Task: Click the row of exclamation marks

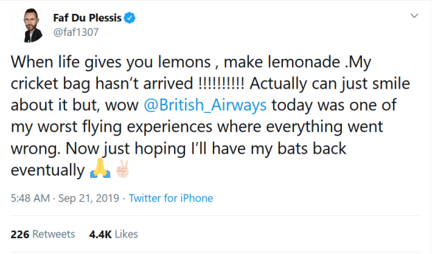Action: click(x=221, y=83)
